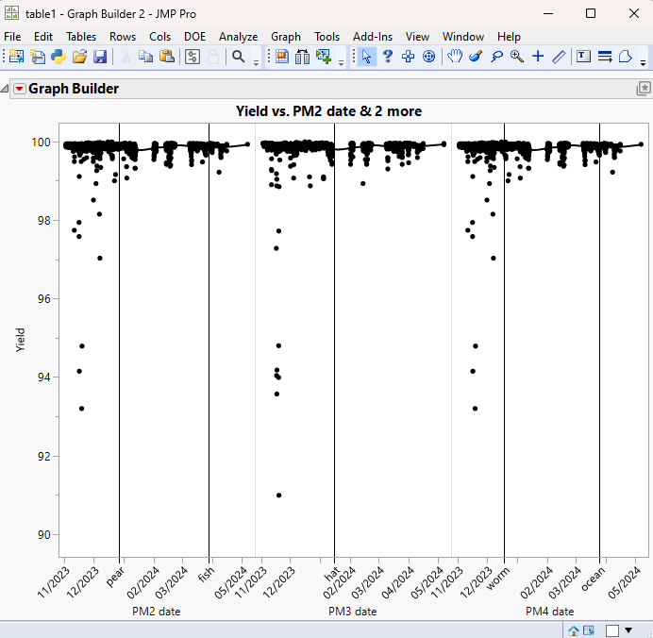Click the magnifier zoom tool
The image size is (653, 638).
pyautogui.click(x=517, y=57)
